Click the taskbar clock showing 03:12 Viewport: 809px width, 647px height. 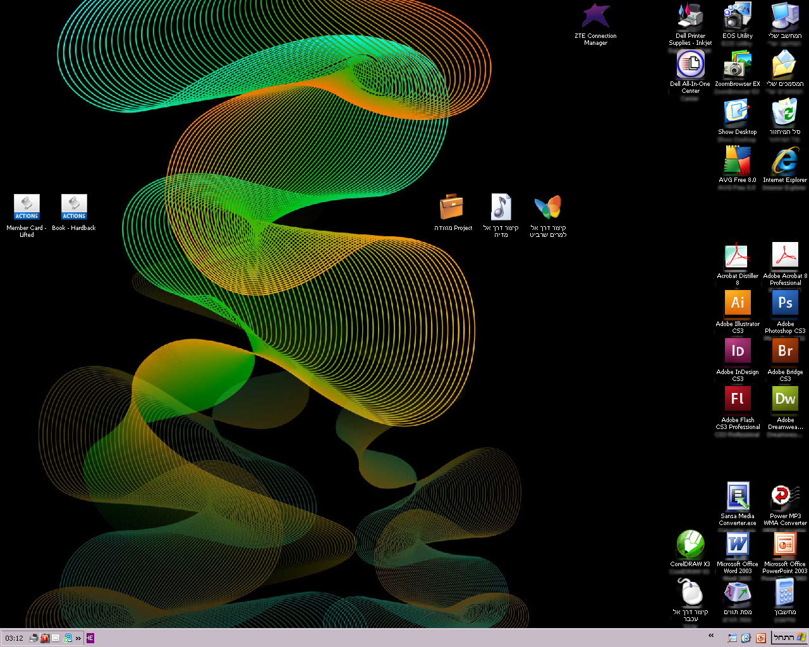pos(15,638)
